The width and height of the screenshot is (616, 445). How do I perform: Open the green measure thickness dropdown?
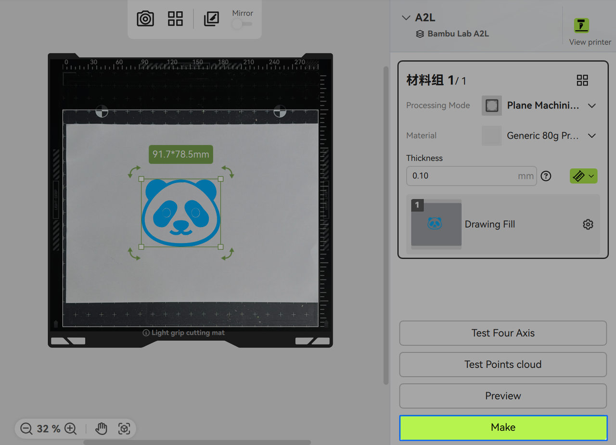pos(584,176)
